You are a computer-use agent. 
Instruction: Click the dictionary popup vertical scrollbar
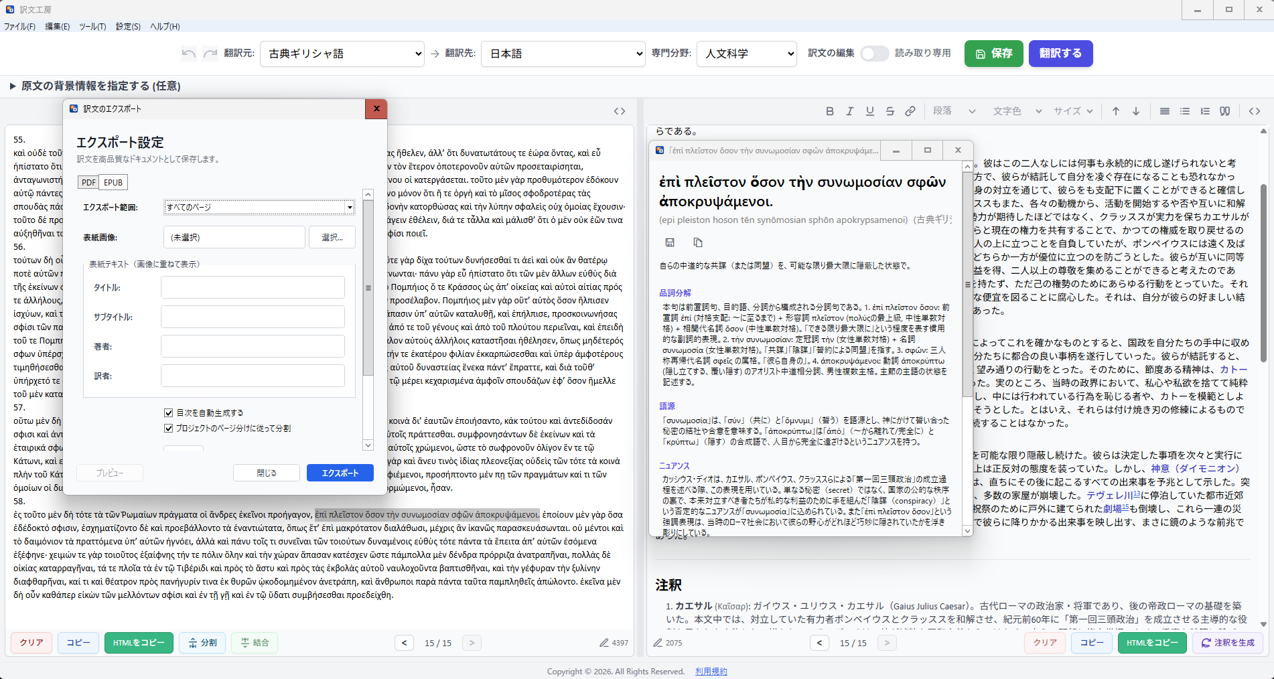coord(967,285)
